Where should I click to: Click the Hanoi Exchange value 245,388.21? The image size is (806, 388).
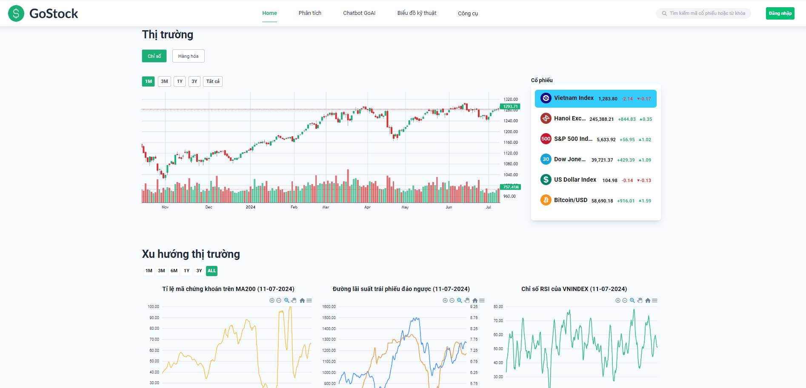[601, 119]
